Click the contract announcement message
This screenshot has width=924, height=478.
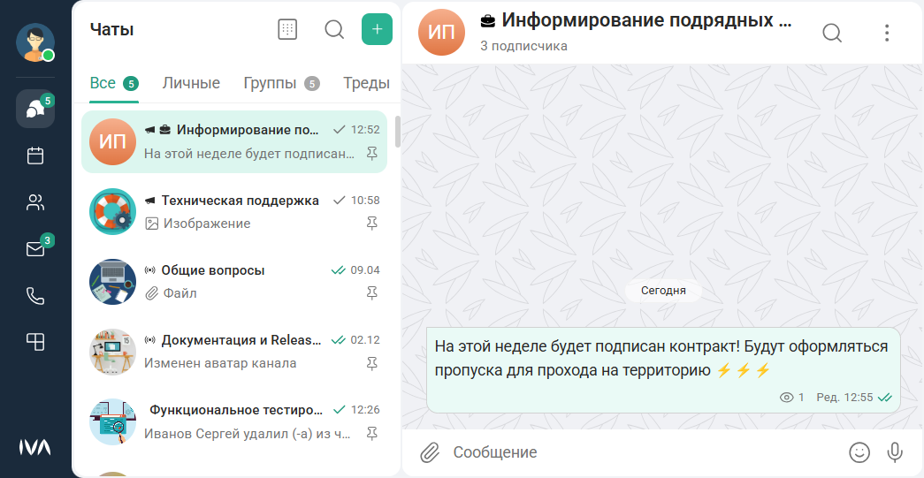coord(663,370)
